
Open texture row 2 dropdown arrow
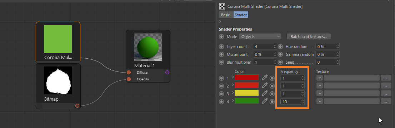[x=319, y=86]
